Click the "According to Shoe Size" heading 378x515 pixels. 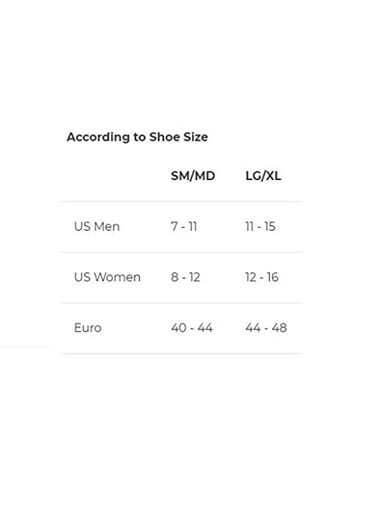pos(137,137)
